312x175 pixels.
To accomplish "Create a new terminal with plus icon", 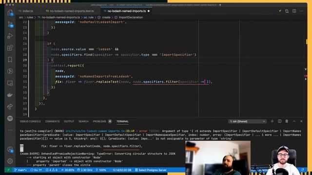I will [x=272, y=121].
